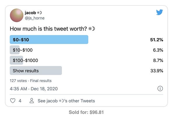
Task: Click the Twitter bird logo
Action: [x=160, y=12]
